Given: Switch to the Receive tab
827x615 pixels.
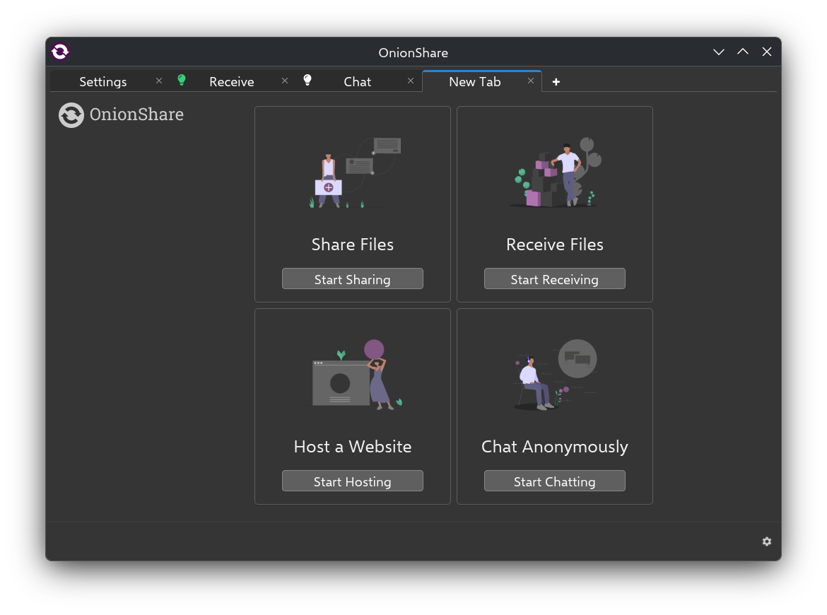Looking at the screenshot, I should [x=232, y=82].
